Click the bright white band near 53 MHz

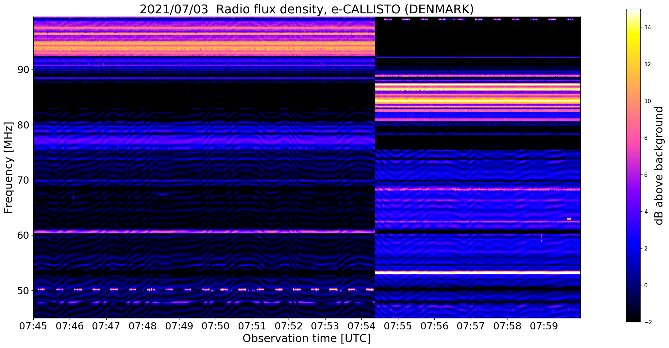click(477, 273)
